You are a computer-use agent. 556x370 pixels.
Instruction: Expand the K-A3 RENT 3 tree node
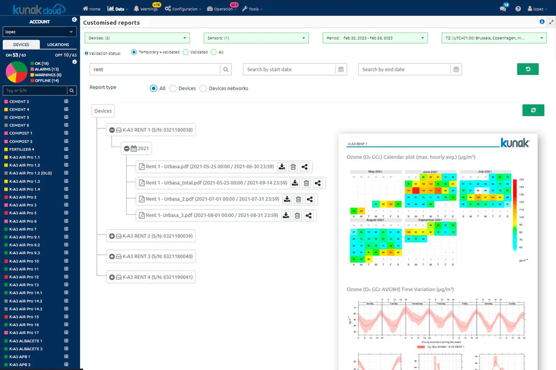click(112, 257)
